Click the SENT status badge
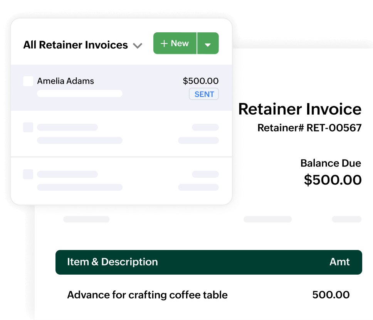 coord(204,94)
